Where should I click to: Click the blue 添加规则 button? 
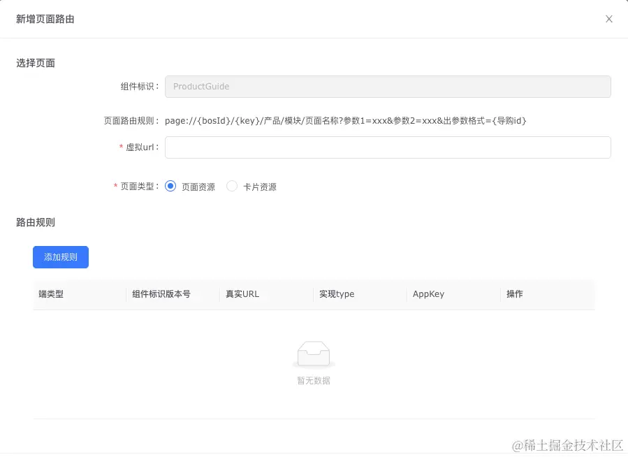click(60, 257)
